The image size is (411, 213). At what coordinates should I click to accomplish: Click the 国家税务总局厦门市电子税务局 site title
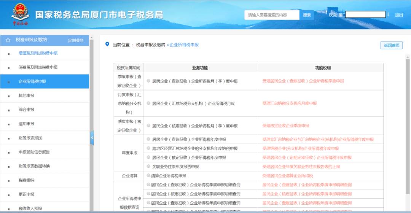[x=99, y=15]
